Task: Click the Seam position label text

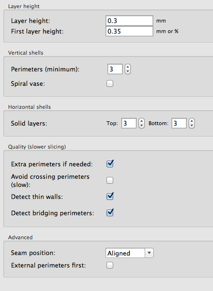Action: [x=33, y=253]
